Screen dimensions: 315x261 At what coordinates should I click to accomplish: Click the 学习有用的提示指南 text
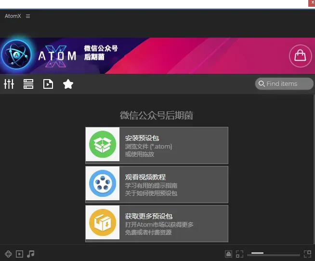click(x=151, y=186)
